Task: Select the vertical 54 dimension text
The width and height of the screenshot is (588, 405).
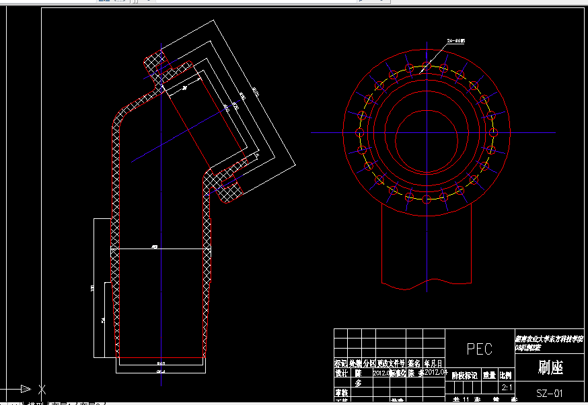Action: [103, 320]
